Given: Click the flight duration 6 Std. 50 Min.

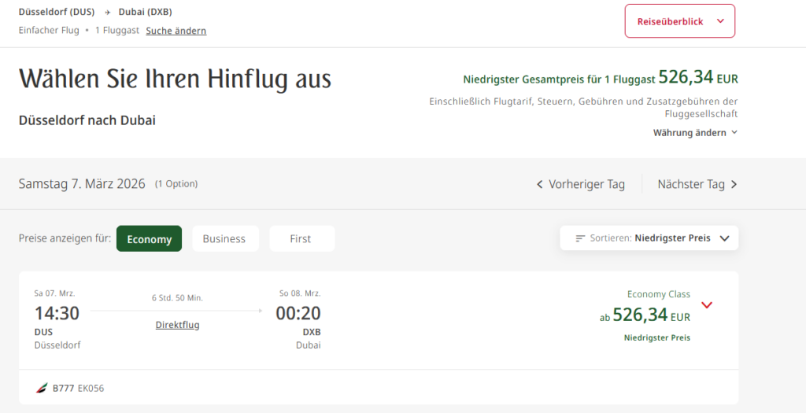Looking at the screenshot, I should coord(177,298).
